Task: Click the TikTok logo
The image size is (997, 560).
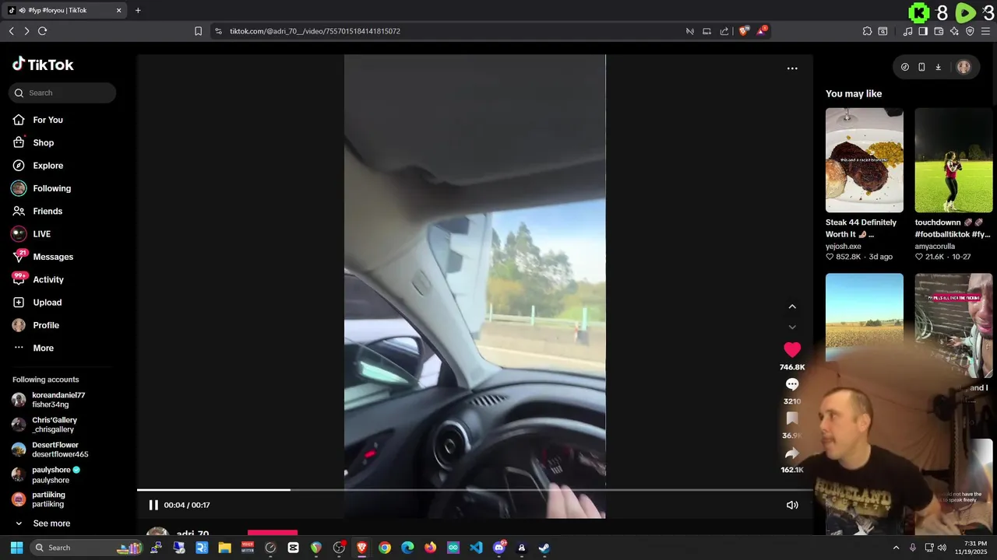Action: tap(43, 65)
